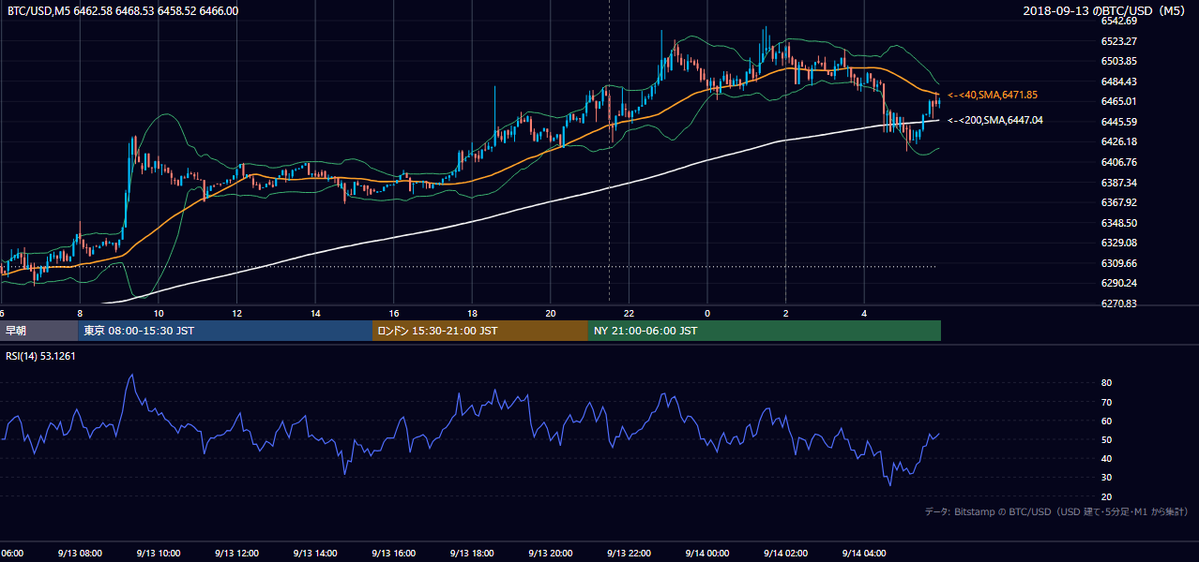This screenshot has height=562, width=1199.
Task: Click the RSI 80 level label
Action: click(x=1106, y=383)
